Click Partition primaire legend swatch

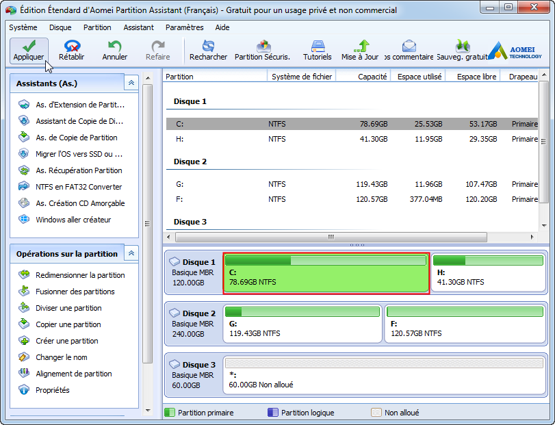[170, 413]
